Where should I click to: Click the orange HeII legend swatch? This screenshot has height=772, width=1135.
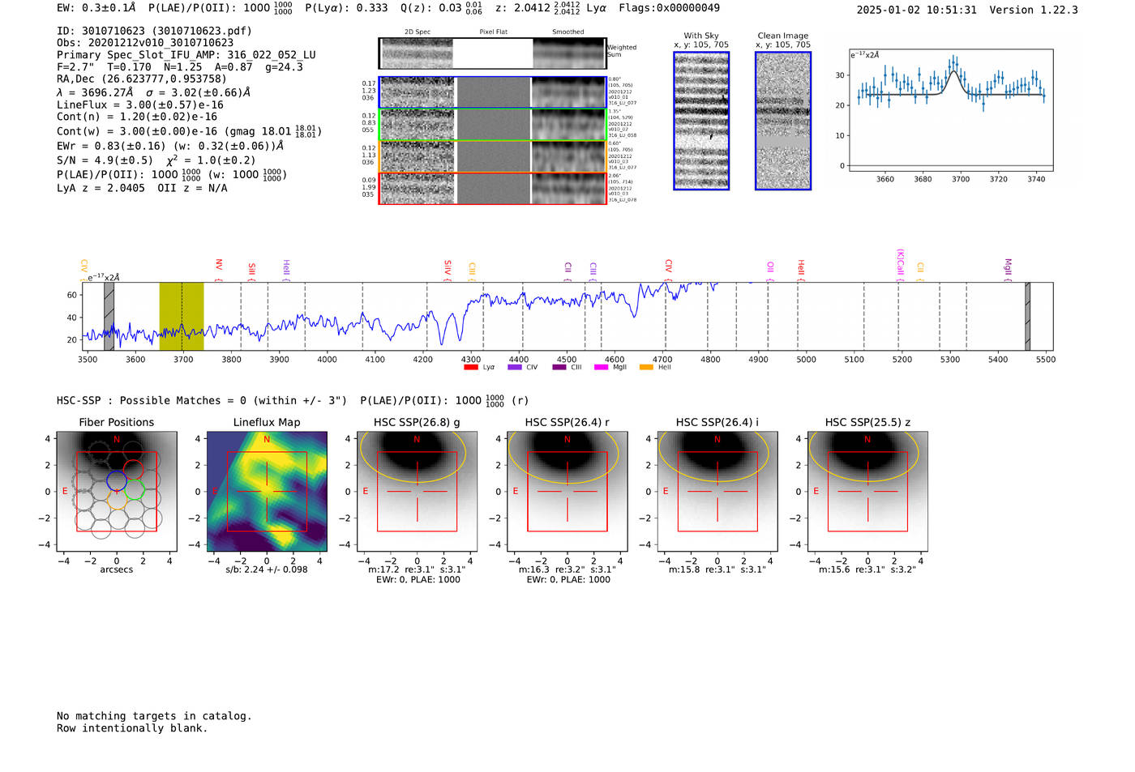646,367
